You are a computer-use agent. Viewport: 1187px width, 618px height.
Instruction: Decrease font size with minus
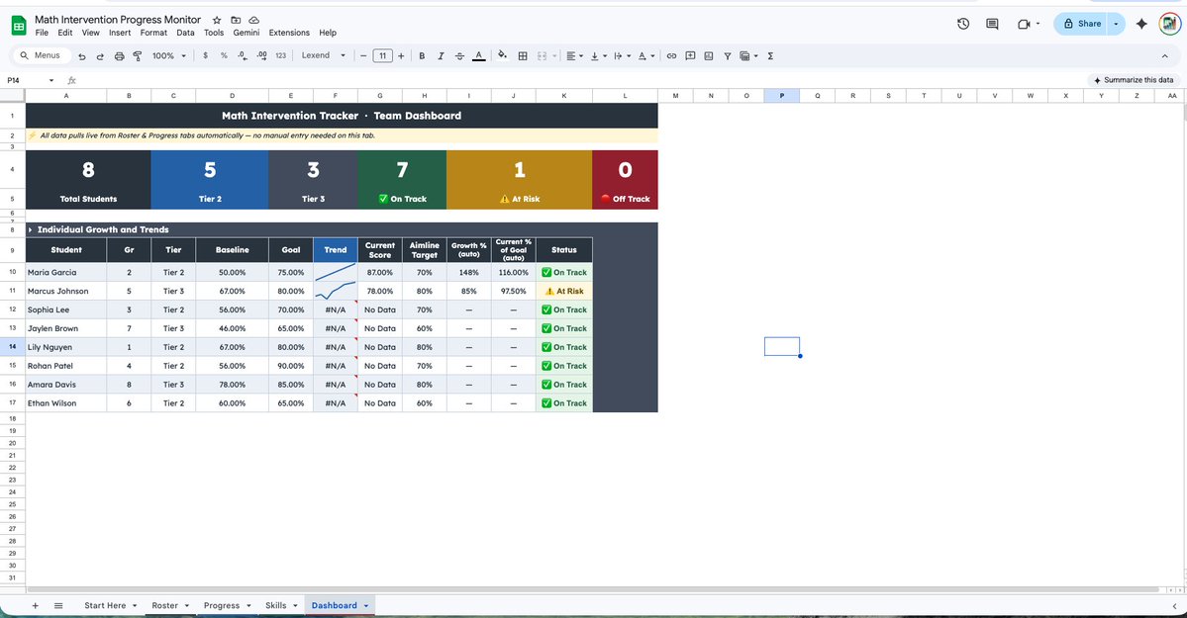(363, 56)
